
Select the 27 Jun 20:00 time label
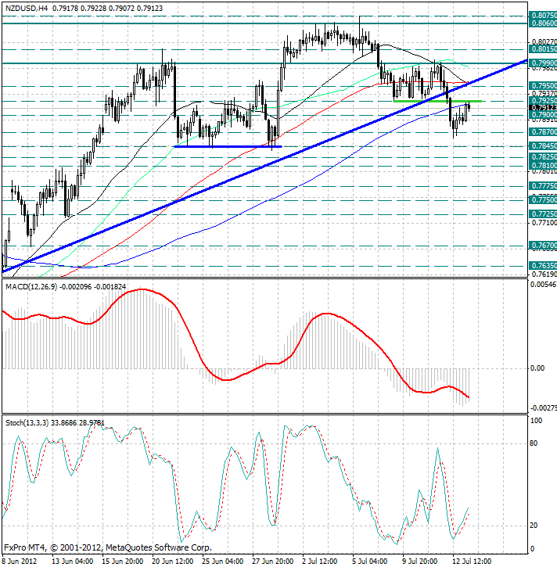pyautogui.click(x=273, y=561)
